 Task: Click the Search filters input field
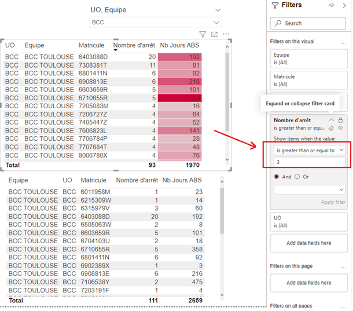308,23
